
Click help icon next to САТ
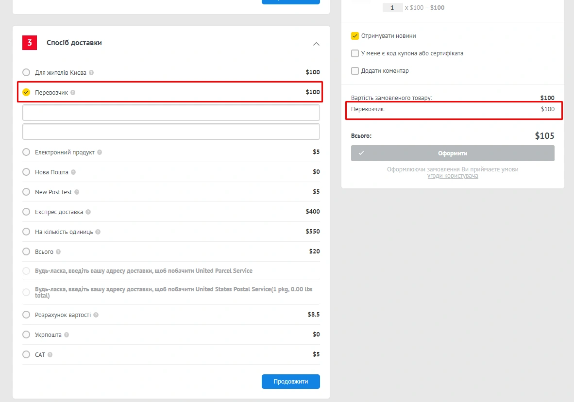pos(50,355)
